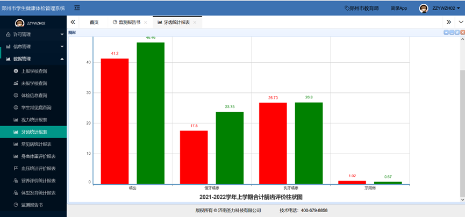Screen dimensions: 465x217
Task: Click the 监测报告书 clock icon in sidebar
Action: [x=16, y=205]
